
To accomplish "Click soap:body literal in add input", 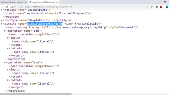I will click(x=33, y=41).
